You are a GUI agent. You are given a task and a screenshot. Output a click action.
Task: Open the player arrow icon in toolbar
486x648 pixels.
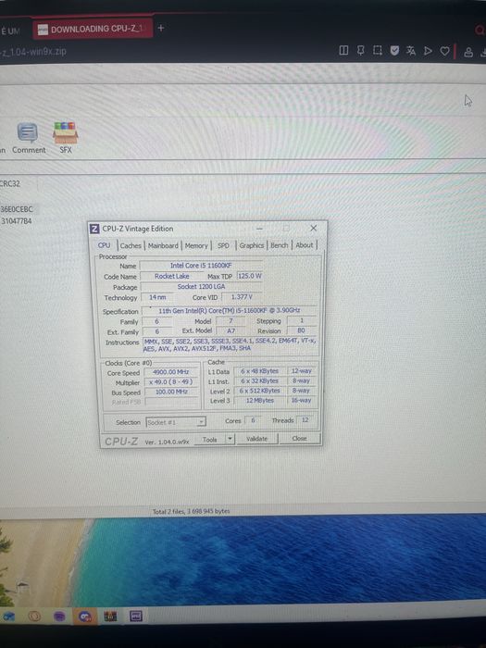428,51
